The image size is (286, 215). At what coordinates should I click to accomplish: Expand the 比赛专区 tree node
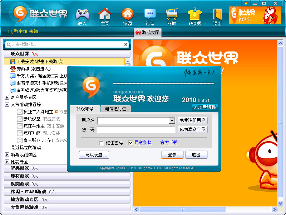click(7, 162)
